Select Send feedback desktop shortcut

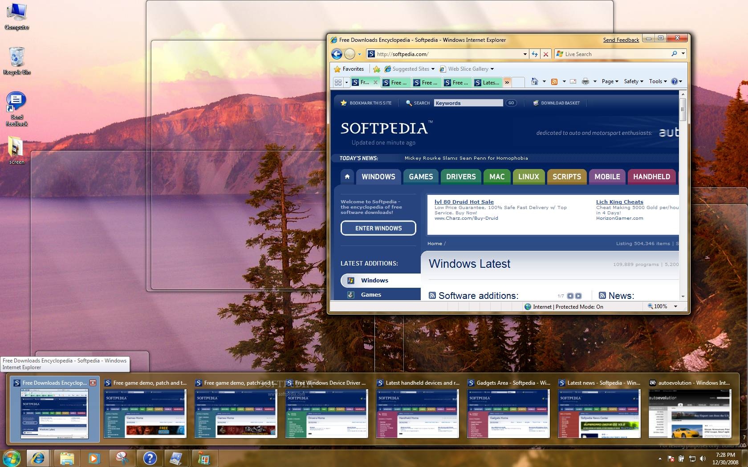click(16, 109)
